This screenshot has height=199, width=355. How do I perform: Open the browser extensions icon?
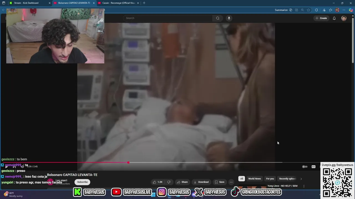tap(316, 10)
